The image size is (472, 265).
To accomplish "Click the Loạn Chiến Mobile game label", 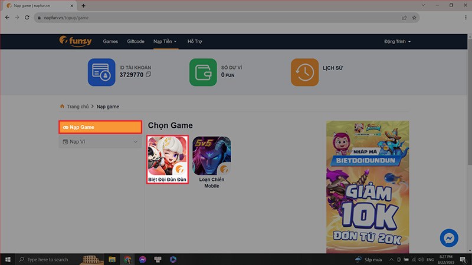I will click(212, 183).
